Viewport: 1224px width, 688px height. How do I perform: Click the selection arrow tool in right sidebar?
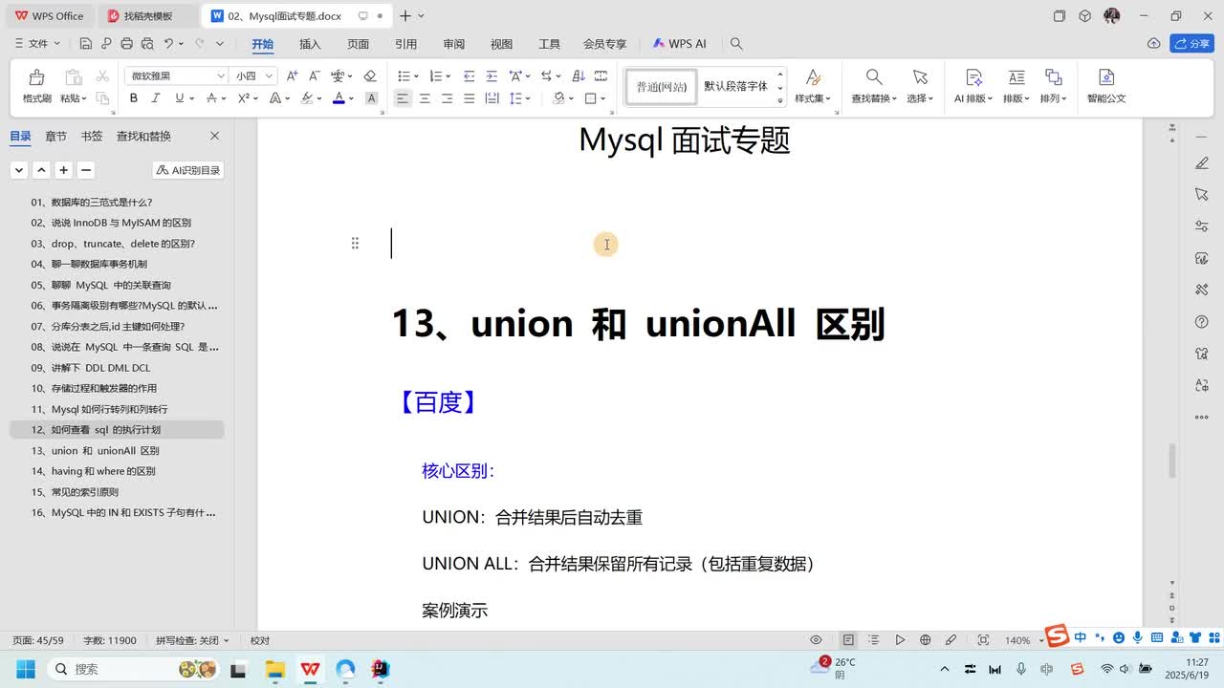pyautogui.click(x=1202, y=195)
